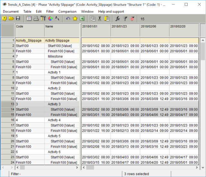206x177 pixels.
Task: Open the Table menu
Action: coord(27,12)
